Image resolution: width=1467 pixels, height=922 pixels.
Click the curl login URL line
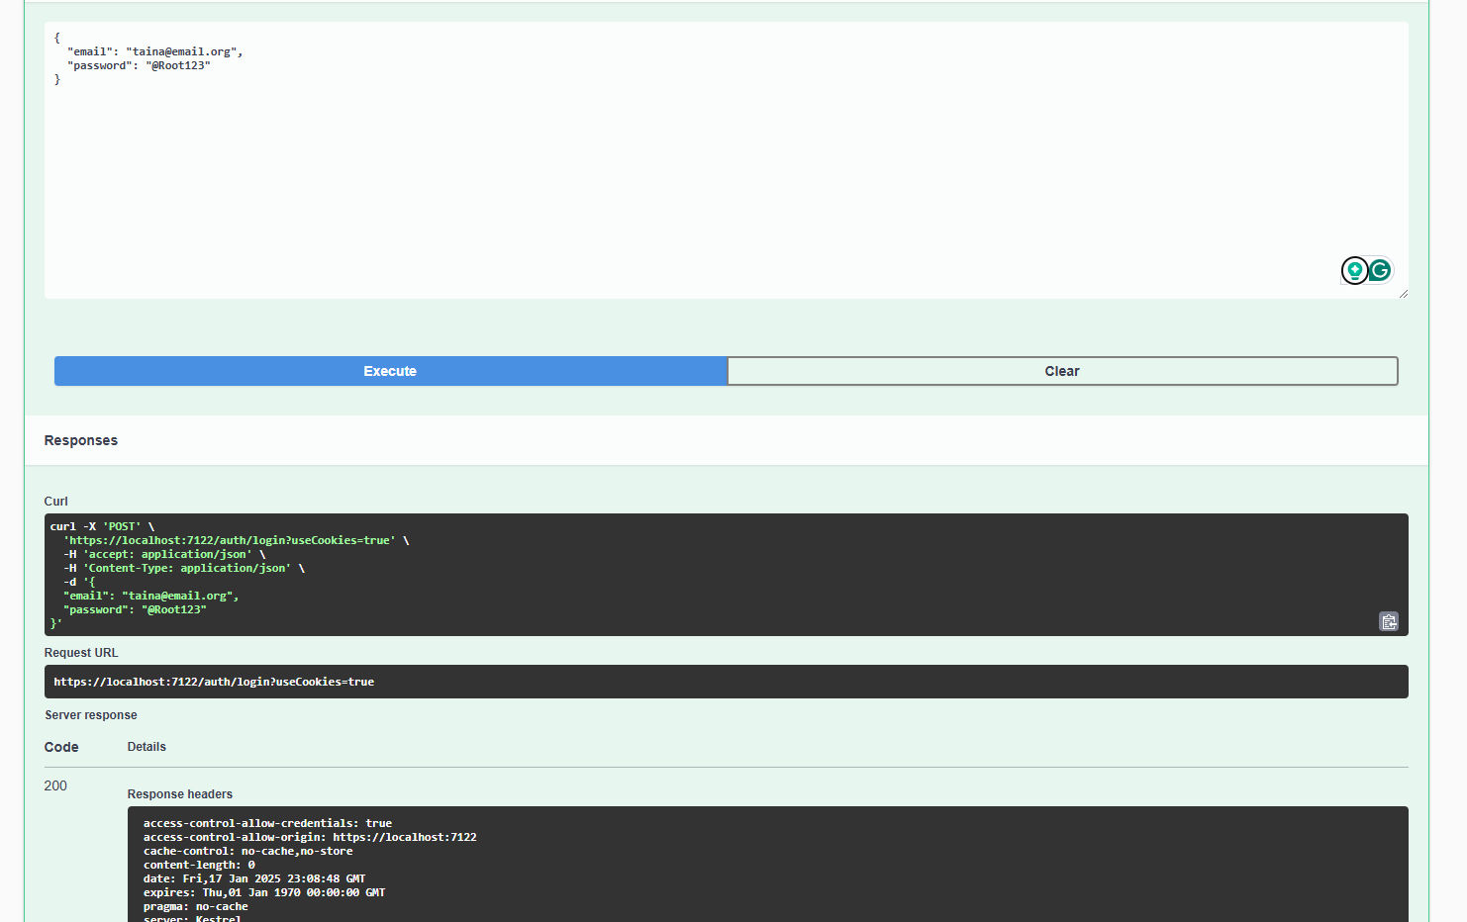pyautogui.click(x=237, y=540)
